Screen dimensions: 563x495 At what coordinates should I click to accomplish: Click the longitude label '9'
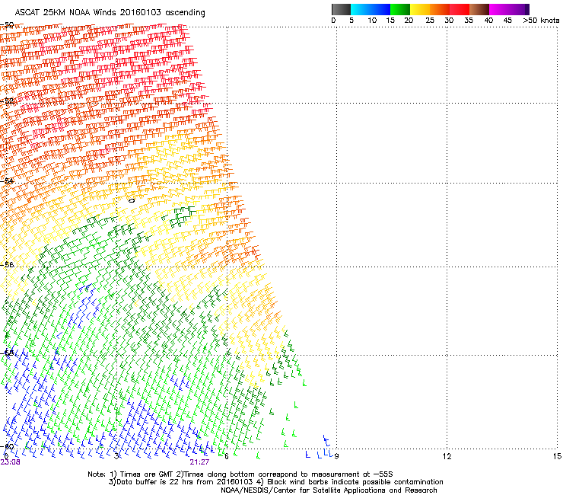click(x=336, y=456)
